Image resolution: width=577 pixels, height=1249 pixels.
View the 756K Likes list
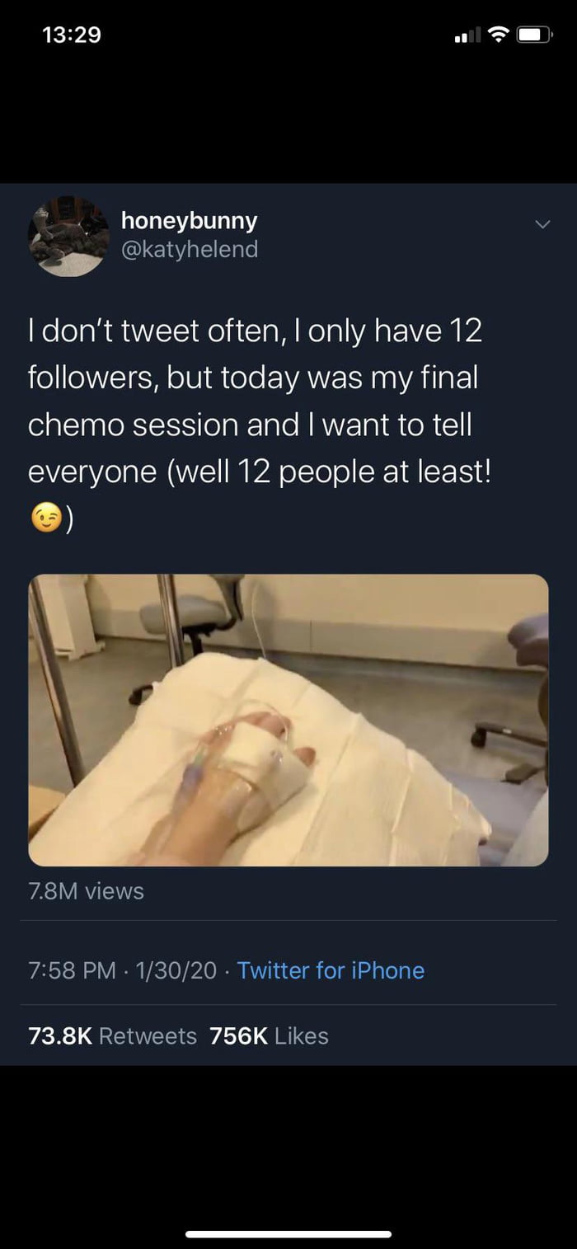[269, 1035]
